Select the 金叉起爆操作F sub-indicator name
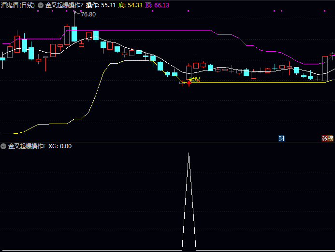Viewport: 335px width, 252px height. [x=27, y=146]
